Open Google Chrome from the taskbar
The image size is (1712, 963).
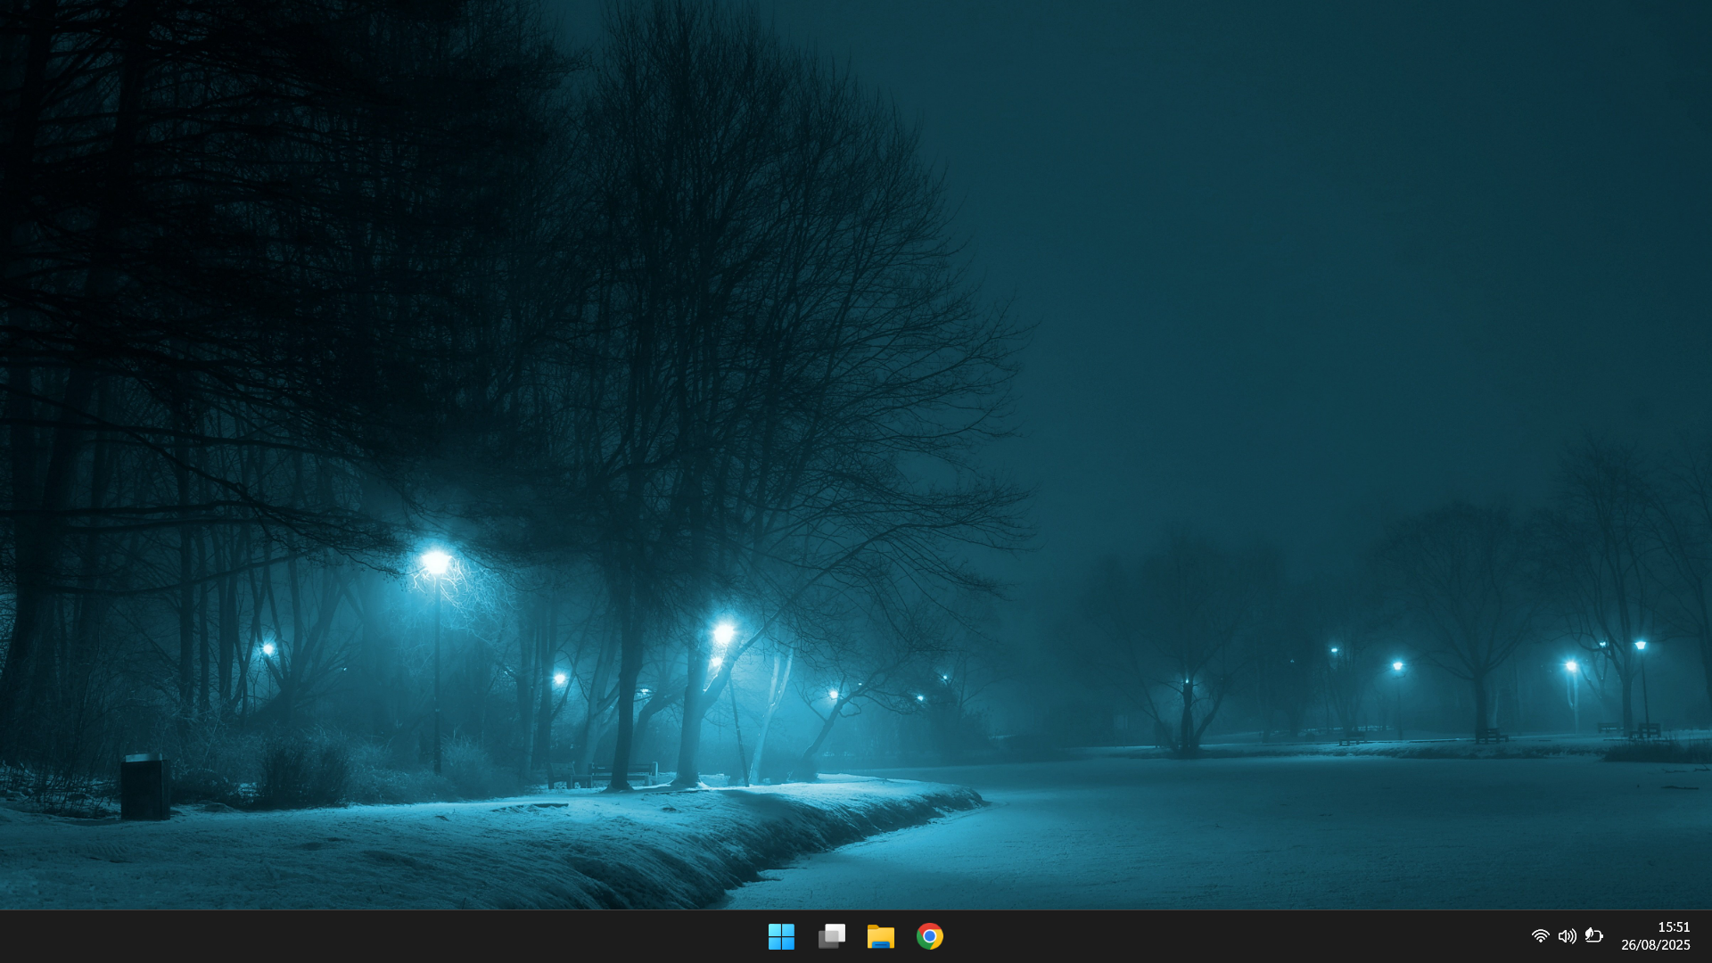929,936
